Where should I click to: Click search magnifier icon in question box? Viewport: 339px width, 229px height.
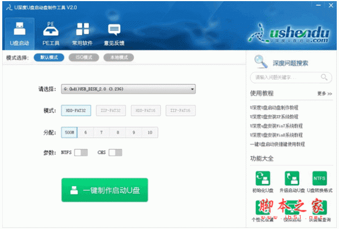[324, 77]
